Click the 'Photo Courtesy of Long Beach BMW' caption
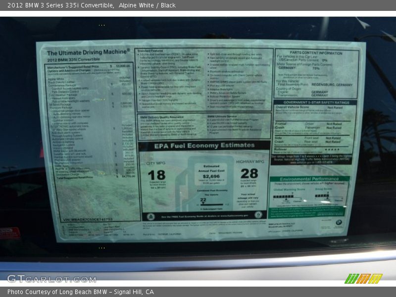Image resolution: width=396 pixels, height=297 pixels. pos(57,292)
